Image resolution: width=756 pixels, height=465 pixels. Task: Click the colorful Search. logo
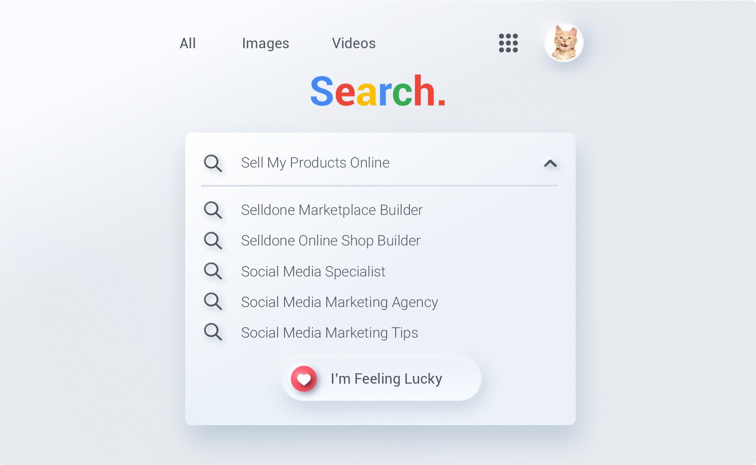[x=378, y=91]
